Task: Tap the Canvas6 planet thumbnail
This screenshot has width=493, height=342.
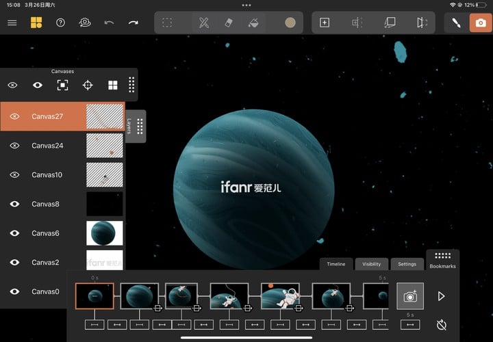Action: point(105,233)
